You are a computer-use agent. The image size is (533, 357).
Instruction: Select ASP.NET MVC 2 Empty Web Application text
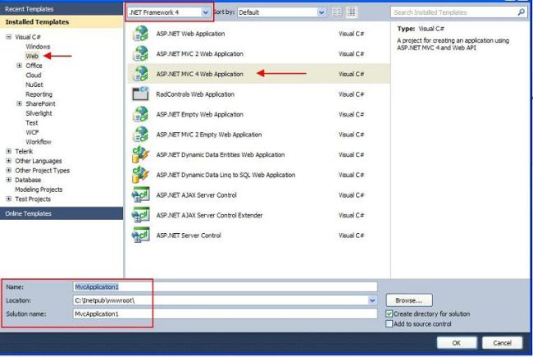209,135
